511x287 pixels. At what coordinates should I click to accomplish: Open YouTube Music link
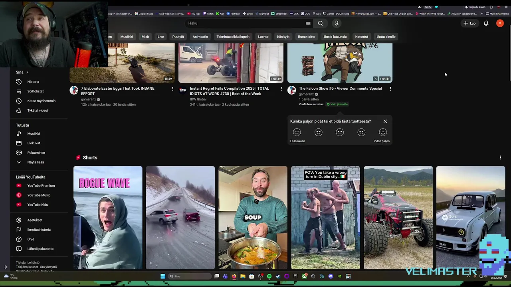[39, 195]
